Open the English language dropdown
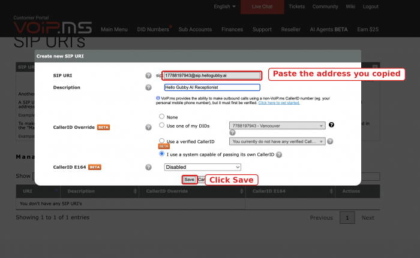This screenshot has height=258, width=420. pos(224,7)
